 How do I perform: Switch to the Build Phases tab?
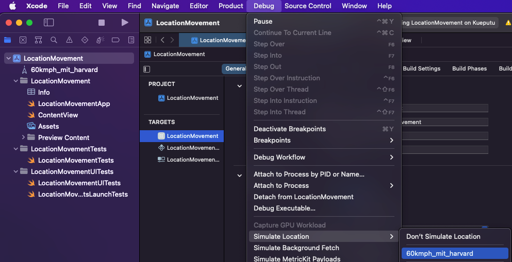pyautogui.click(x=469, y=68)
